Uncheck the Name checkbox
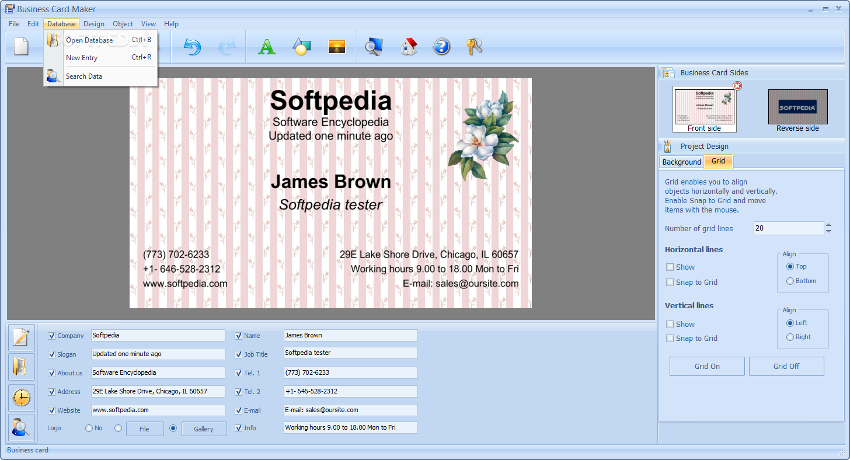Screen dimensions: 850x460 239,336
